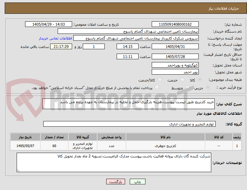Click the بازگشت back button

[x=116, y=182]
